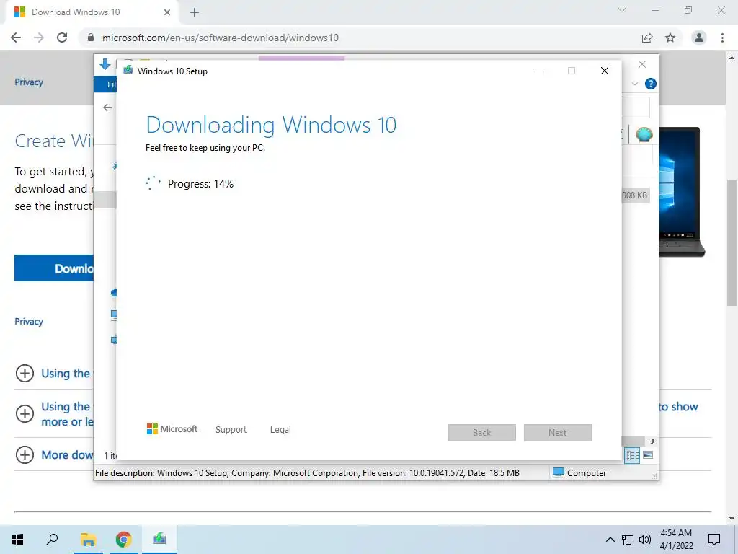Close the File Explorer window
Screen dimensions: 738x554
[x=642, y=64]
